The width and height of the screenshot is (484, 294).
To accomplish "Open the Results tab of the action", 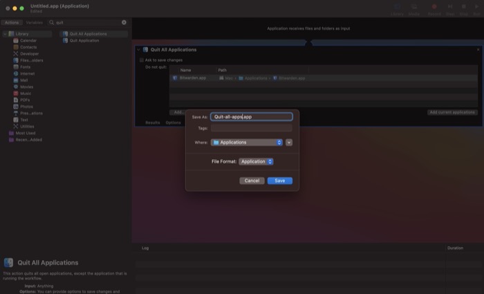I will click(x=153, y=122).
